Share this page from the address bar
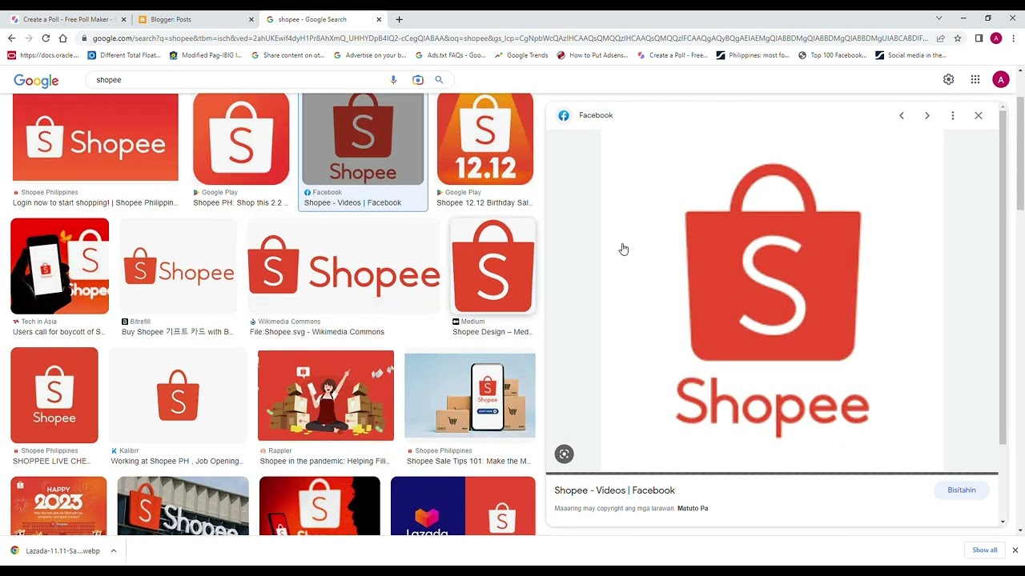Image resolution: width=1025 pixels, height=576 pixels. (940, 38)
